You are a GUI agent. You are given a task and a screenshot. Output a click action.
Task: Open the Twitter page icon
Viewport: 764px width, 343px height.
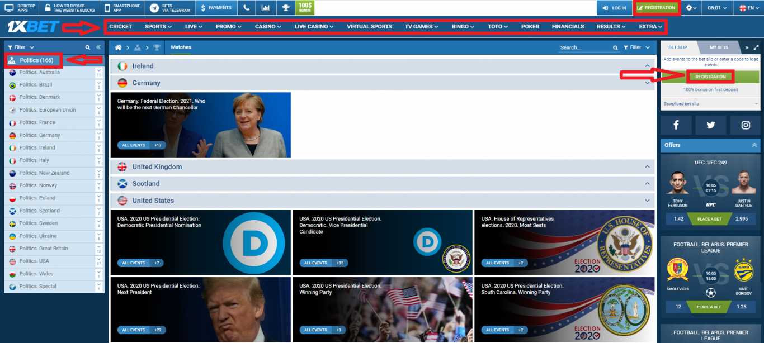coord(710,125)
